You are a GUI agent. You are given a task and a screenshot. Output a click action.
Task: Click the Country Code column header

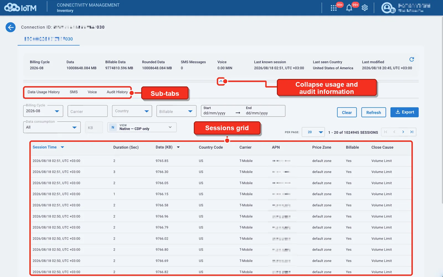pos(211,147)
